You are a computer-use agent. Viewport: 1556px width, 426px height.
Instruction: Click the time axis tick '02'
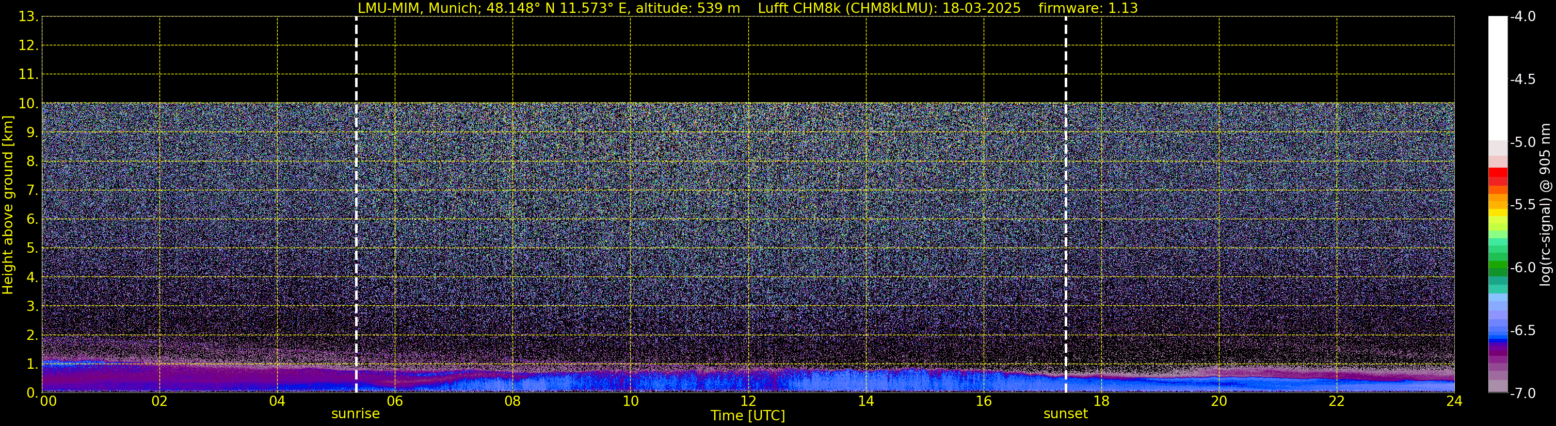pyautogui.click(x=159, y=401)
